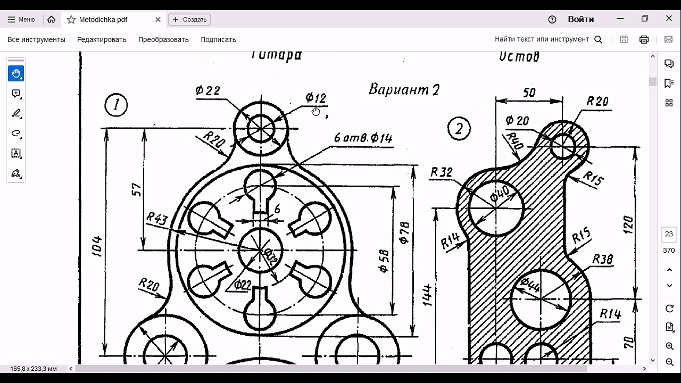
Task: Click the Войти sign-in button
Action: click(581, 19)
